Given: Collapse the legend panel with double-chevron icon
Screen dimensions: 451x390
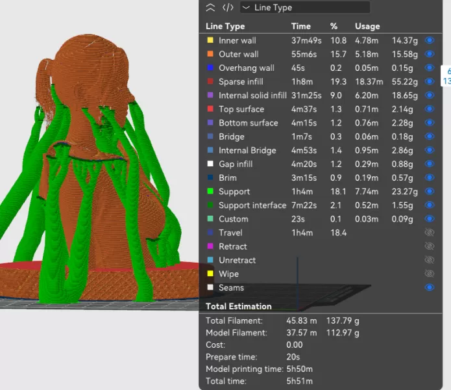Looking at the screenshot, I should click(210, 8).
